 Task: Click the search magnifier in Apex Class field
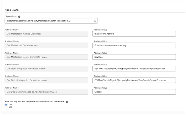click(95, 21)
